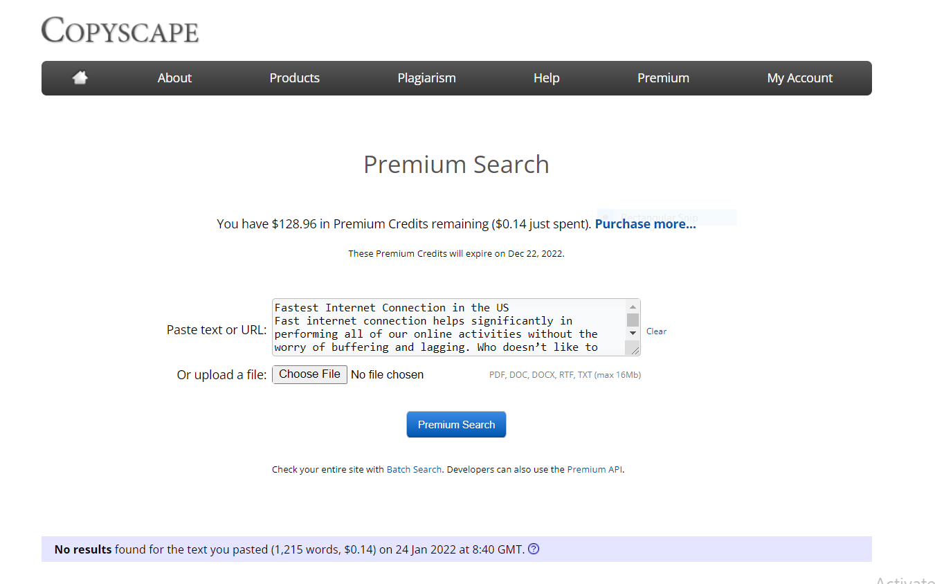Clear the pasted text via Clear link

click(x=656, y=331)
